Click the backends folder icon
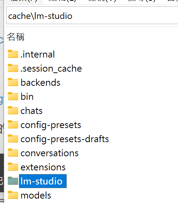Viewport: 178px width, 203px height. 13,82
